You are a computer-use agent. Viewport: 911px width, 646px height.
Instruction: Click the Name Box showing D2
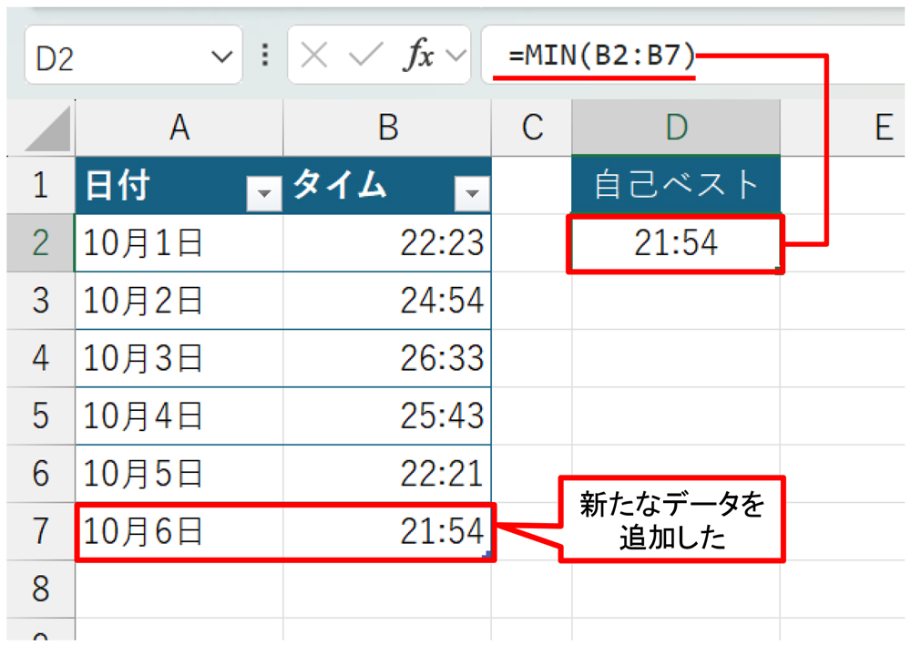pos(133,56)
